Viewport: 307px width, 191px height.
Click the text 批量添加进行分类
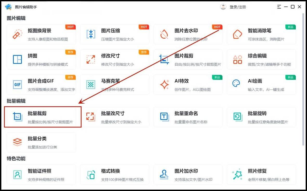point(42,147)
